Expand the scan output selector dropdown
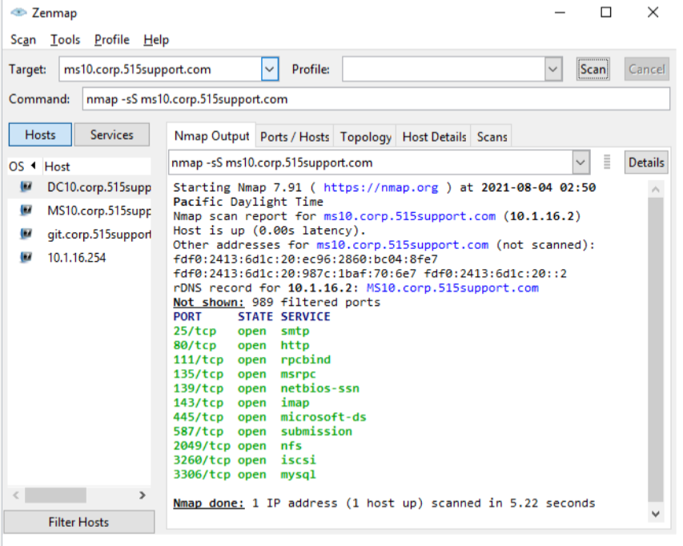The width and height of the screenshot is (683, 546). click(581, 163)
